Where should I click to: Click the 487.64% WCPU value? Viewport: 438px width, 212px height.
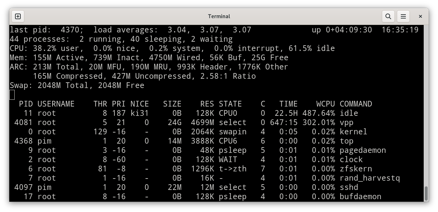(319, 113)
